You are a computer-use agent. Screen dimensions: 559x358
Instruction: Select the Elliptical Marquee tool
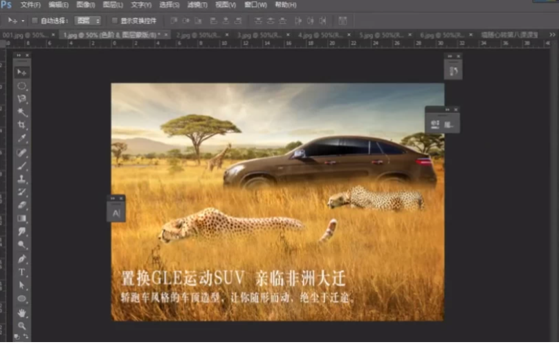[x=21, y=86]
